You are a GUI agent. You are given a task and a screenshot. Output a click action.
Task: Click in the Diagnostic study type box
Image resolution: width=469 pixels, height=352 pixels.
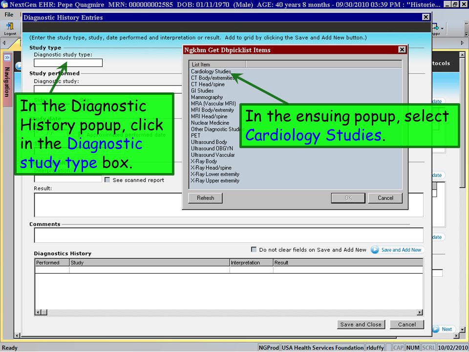pyautogui.click(x=68, y=63)
